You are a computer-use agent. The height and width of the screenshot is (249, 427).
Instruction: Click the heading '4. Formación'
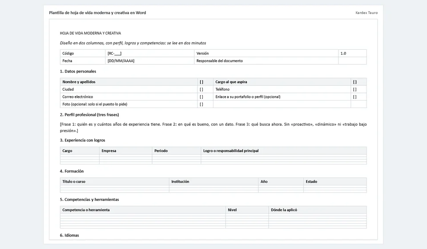(x=72, y=171)
